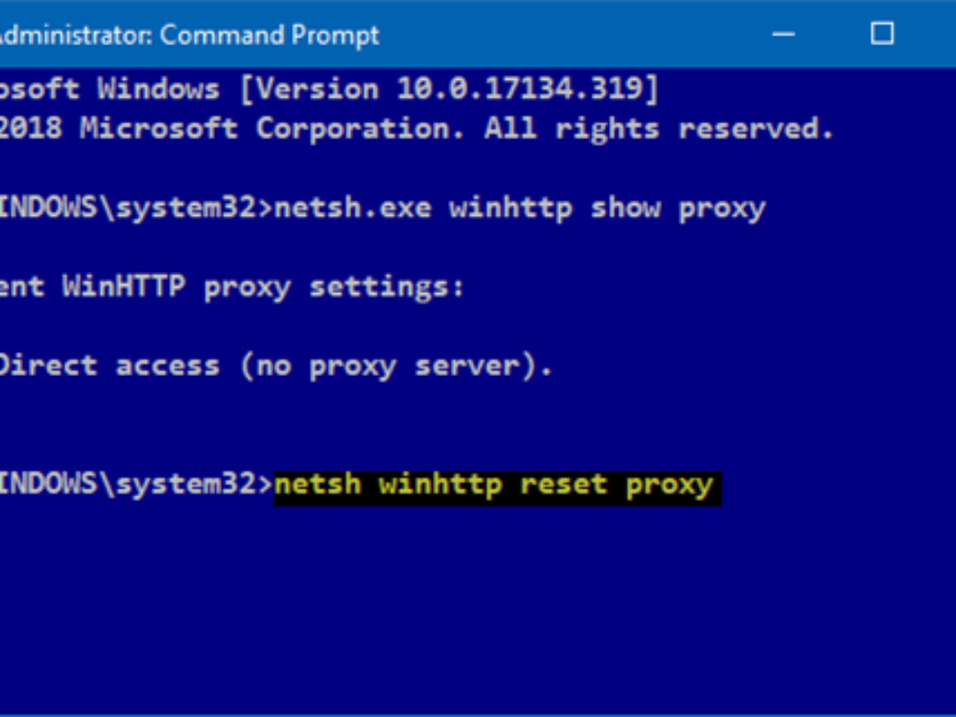Click the "WinHTTP proxy settings:" output line
Viewport: 956px width, 717px height.
[x=264, y=287]
